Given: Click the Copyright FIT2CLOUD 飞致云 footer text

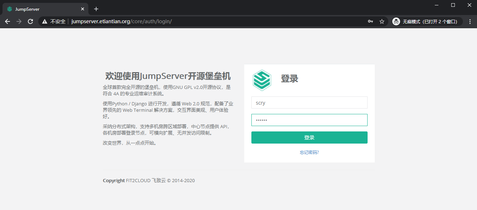Looking at the screenshot, I should click(149, 181).
